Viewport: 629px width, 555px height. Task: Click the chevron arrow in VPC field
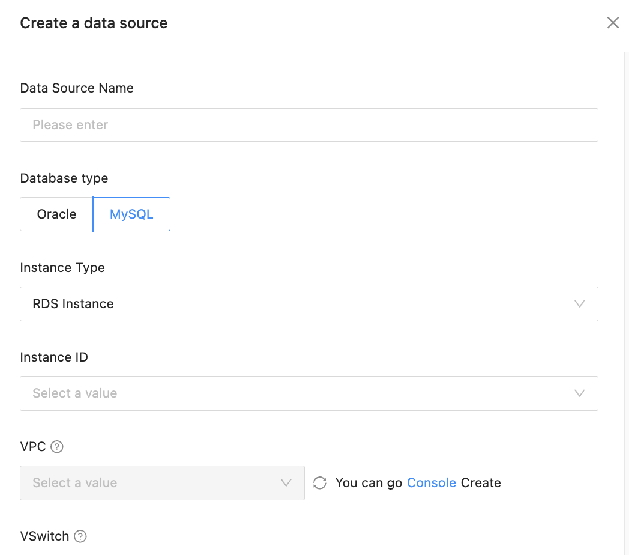[x=286, y=483]
